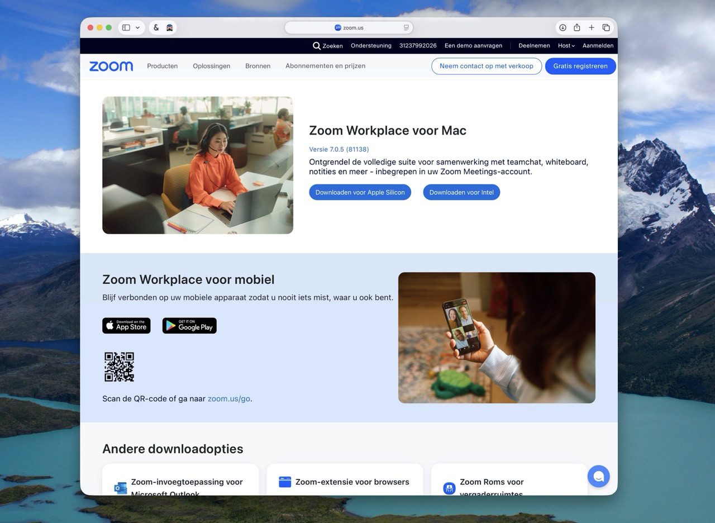Image resolution: width=715 pixels, height=523 pixels.
Task: Click the zoom.us address bar
Action: (349, 27)
